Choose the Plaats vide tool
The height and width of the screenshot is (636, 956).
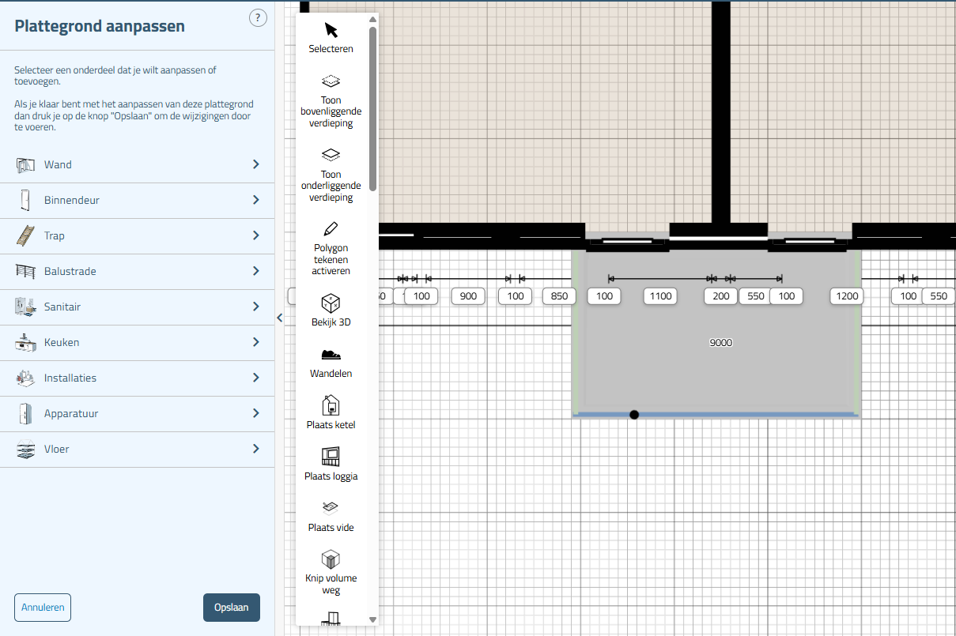[331, 516]
